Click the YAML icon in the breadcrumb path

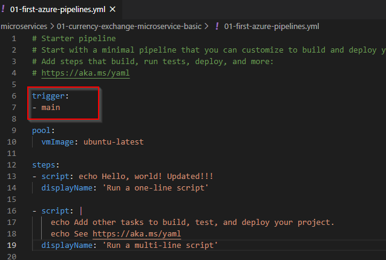point(217,27)
